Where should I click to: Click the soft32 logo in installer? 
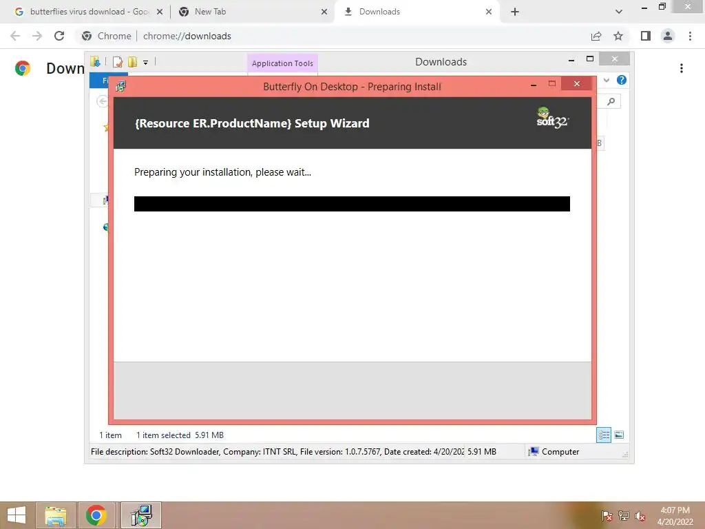tap(552, 118)
